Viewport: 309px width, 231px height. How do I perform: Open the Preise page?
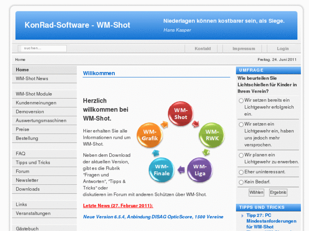point(44,129)
